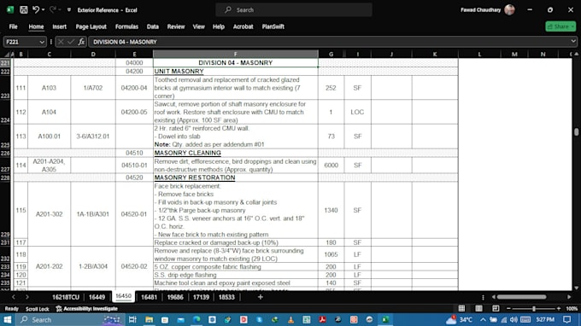Switch to Page Layout view using the status bar icon
Image resolution: width=581 pixels, height=326 pixels.
[x=478, y=308]
